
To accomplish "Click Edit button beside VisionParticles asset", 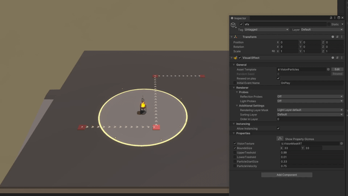I will 337,69.
